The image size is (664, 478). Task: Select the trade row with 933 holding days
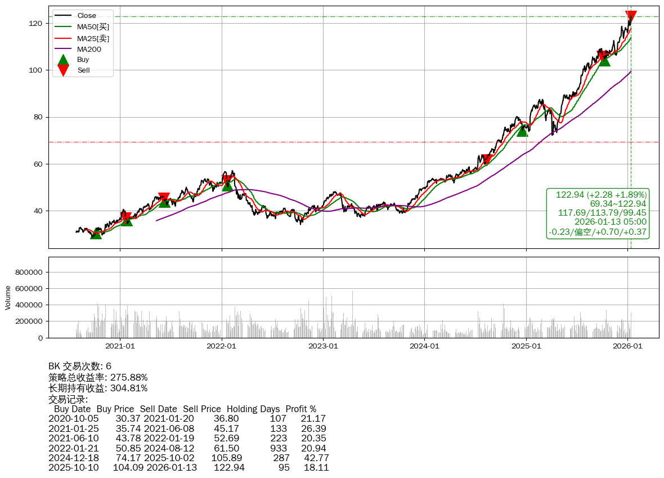[x=187, y=448]
